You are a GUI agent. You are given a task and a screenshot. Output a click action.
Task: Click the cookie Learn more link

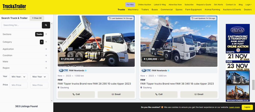coord(234,107)
